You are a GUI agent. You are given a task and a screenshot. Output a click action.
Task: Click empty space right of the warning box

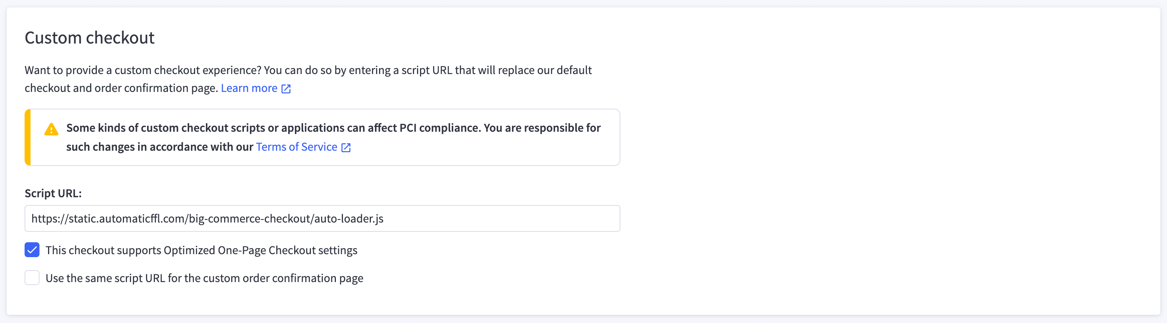click(861, 137)
